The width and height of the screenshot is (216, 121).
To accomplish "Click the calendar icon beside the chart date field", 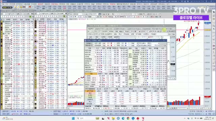I will [x=160, y=14].
